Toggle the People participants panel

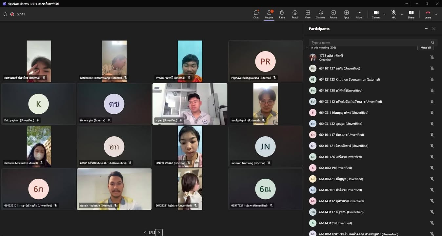(269, 14)
